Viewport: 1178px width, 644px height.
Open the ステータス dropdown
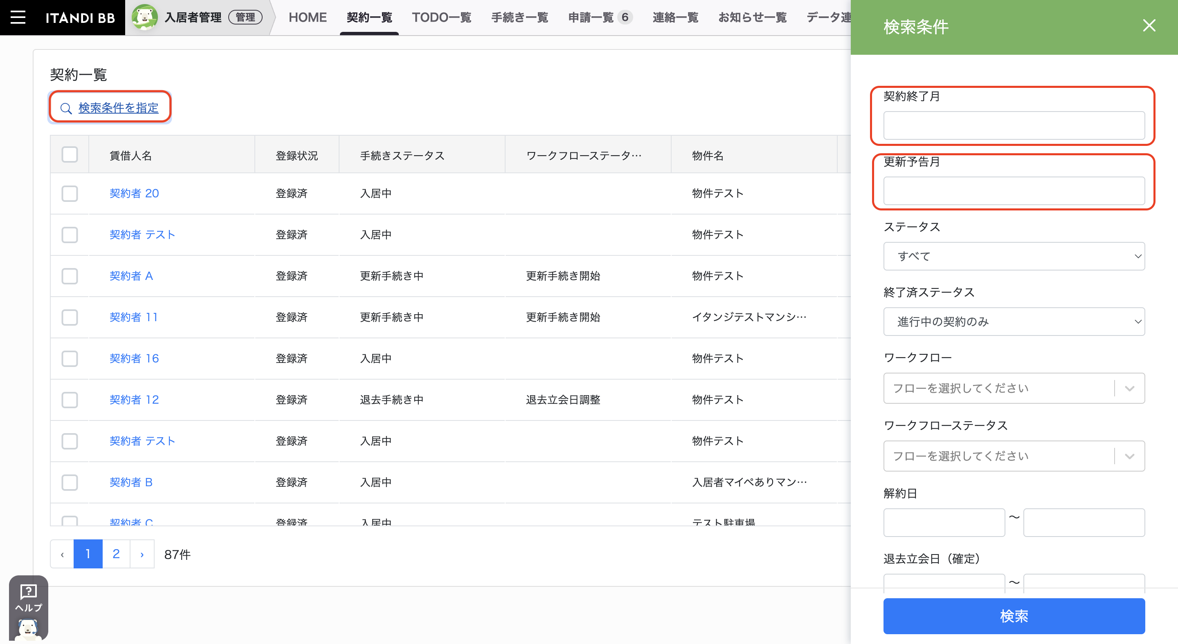[x=1014, y=256]
